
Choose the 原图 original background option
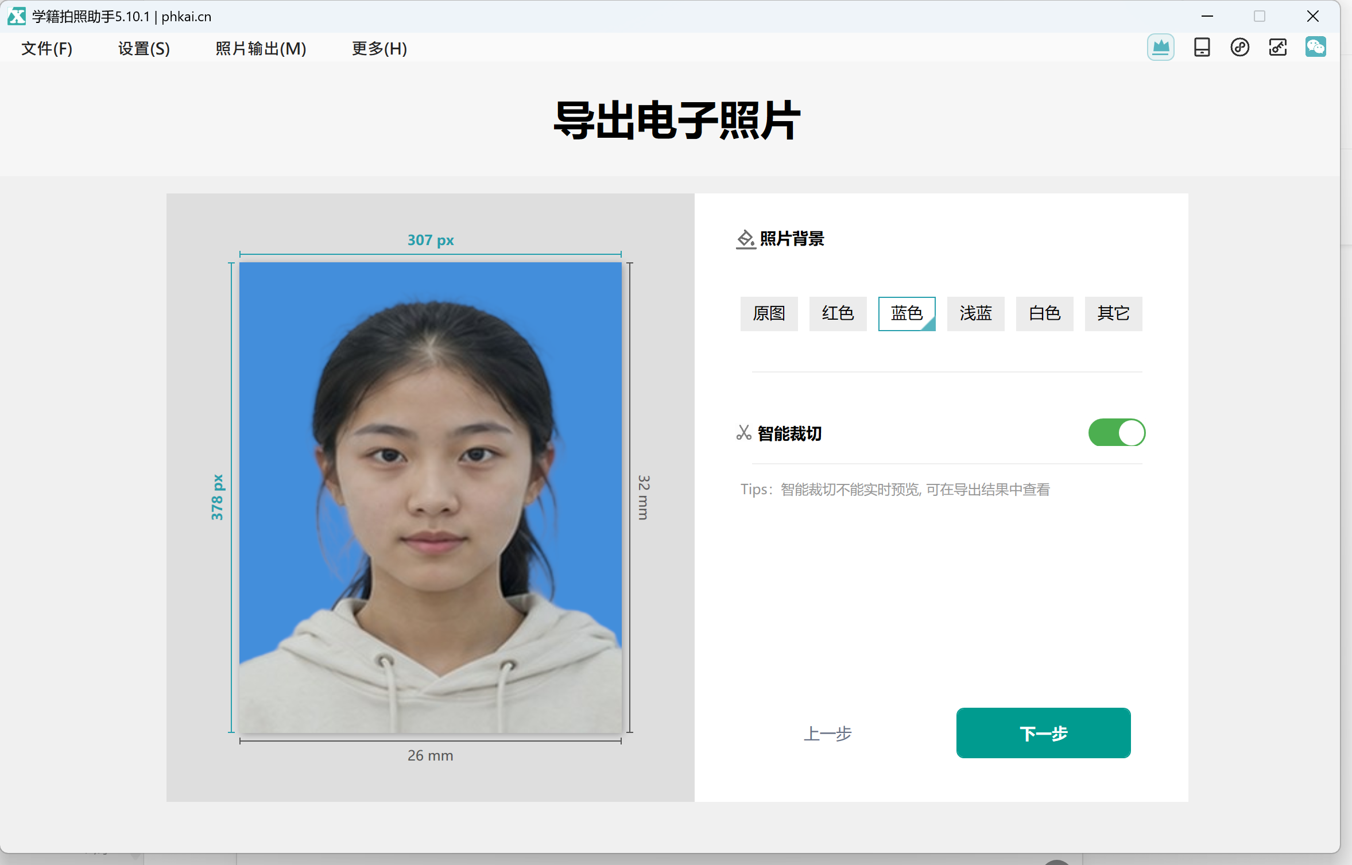(769, 314)
